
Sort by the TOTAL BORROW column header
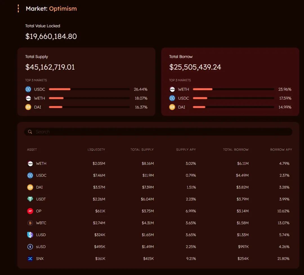236,149
